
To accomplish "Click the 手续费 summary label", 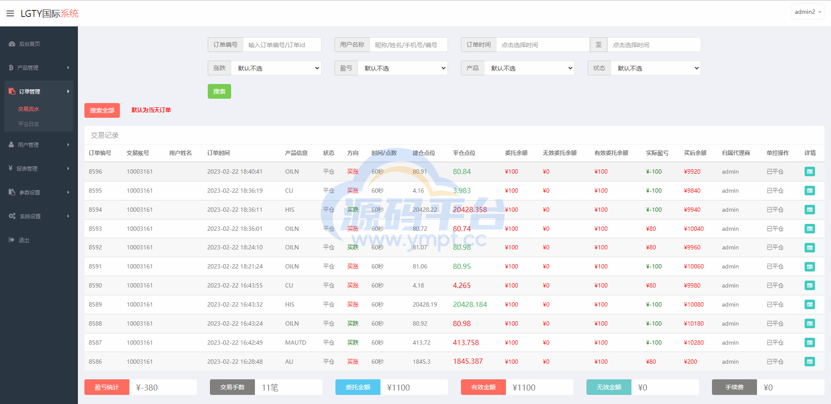I will [734, 387].
